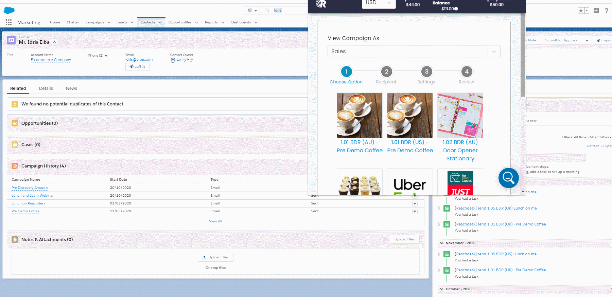
Task: Click the Opportunities crown icon
Action: click(x=15, y=123)
